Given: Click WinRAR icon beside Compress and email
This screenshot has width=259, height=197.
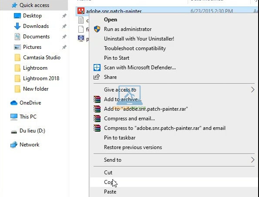Looking at the screenshot, I should 97,119.
